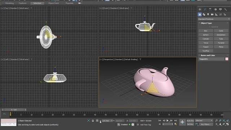Screen dimensions: 231x130
Task: Click the Field-of-View navigation tool
Action: [x=216, y=124]
